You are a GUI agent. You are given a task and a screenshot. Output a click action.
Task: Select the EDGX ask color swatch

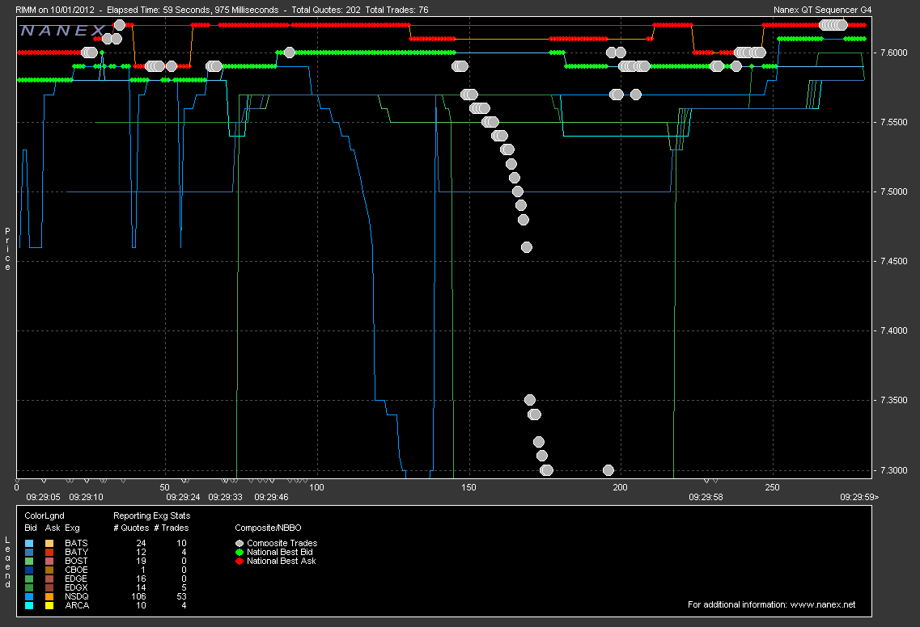49,587
